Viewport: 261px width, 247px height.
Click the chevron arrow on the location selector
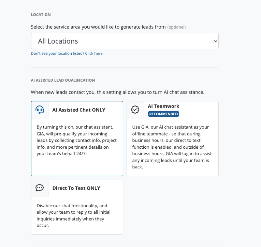215,41
